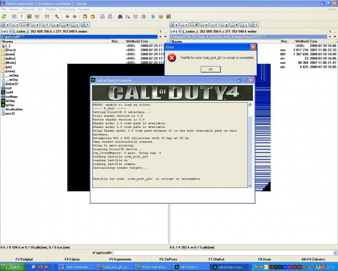Click F4 Edycja button
The width and height of the screenshot is (338, 271).
pyautogui.click(x=72, y=260)
